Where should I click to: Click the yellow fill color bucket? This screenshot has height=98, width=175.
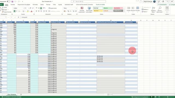click(x=28, y=11)
